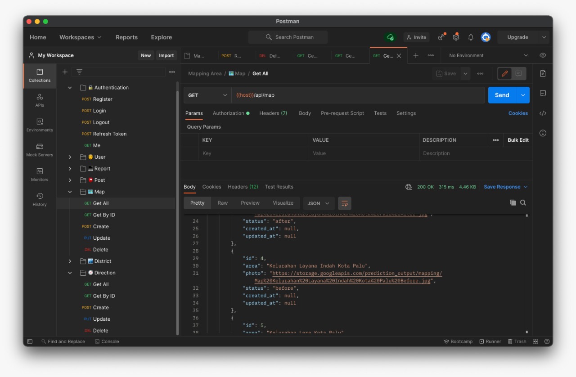
Task: Expand the Report folder
Action: click(x=70, y=169)
